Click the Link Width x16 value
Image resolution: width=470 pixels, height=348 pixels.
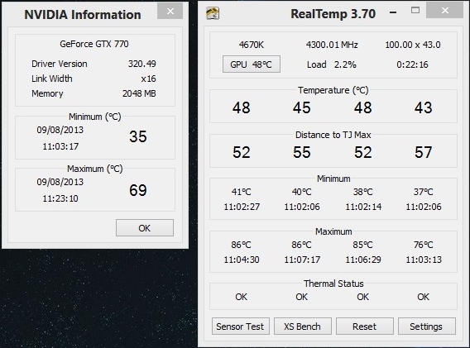[x=148, y=79]
